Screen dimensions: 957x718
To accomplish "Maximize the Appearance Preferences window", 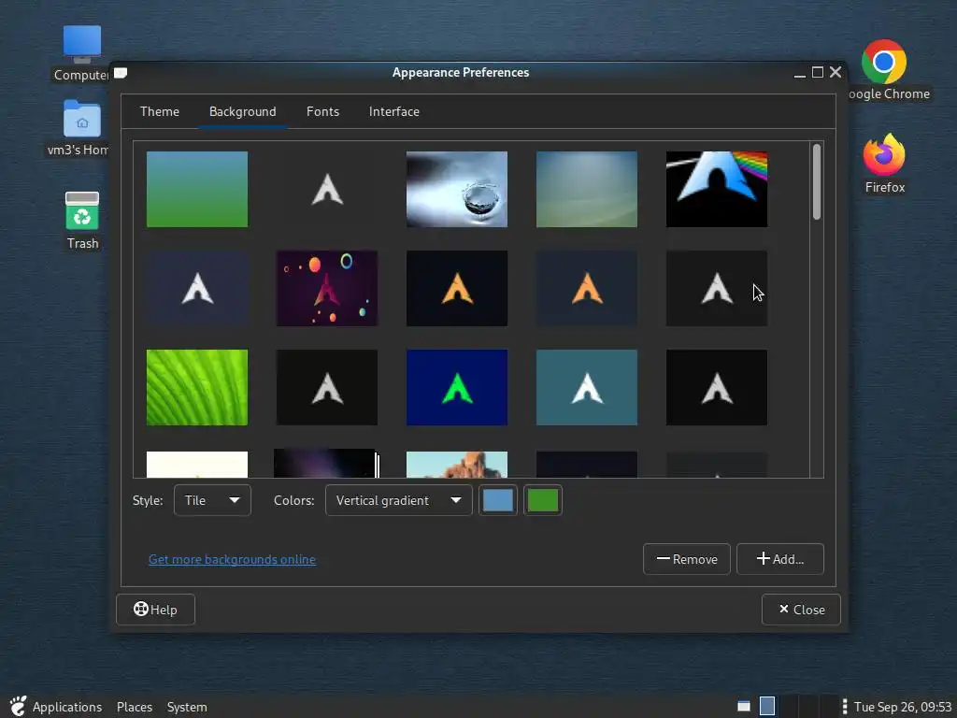I will coord(817,73).
